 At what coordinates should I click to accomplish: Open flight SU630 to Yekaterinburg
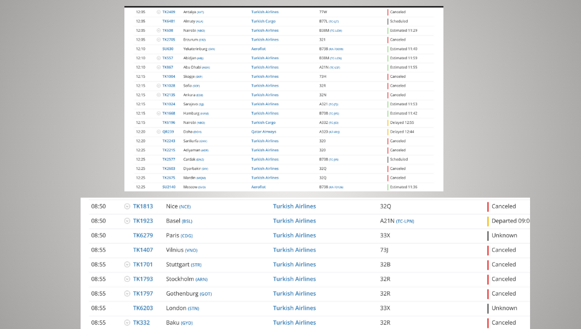168,49
